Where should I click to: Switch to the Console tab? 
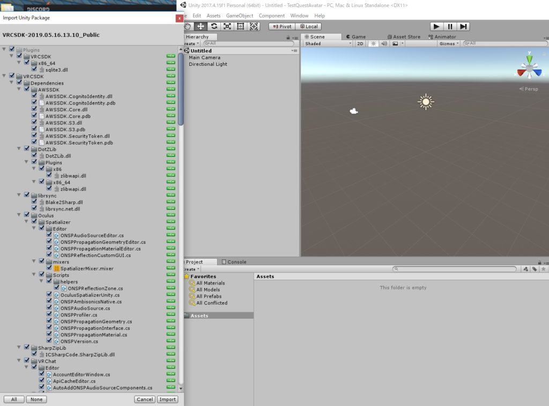236,262
